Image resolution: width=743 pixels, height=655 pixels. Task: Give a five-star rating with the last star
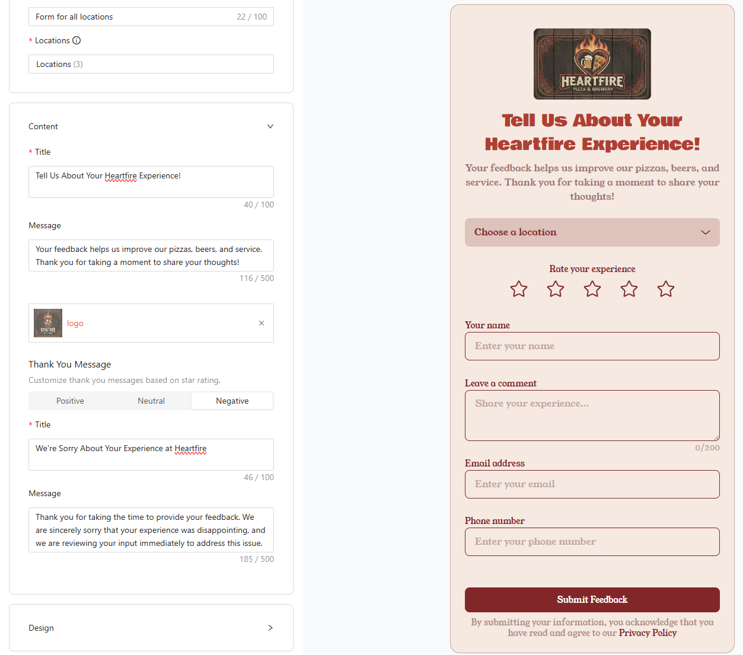click(666, 289)
